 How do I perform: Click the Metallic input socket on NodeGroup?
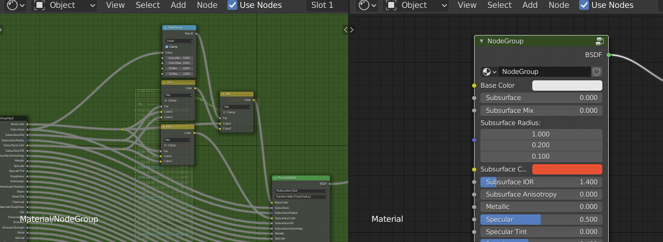coord(475,207)
